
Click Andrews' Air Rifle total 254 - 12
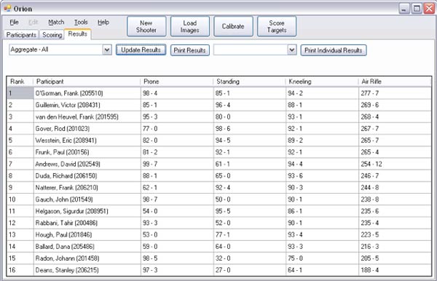point(395,164)
